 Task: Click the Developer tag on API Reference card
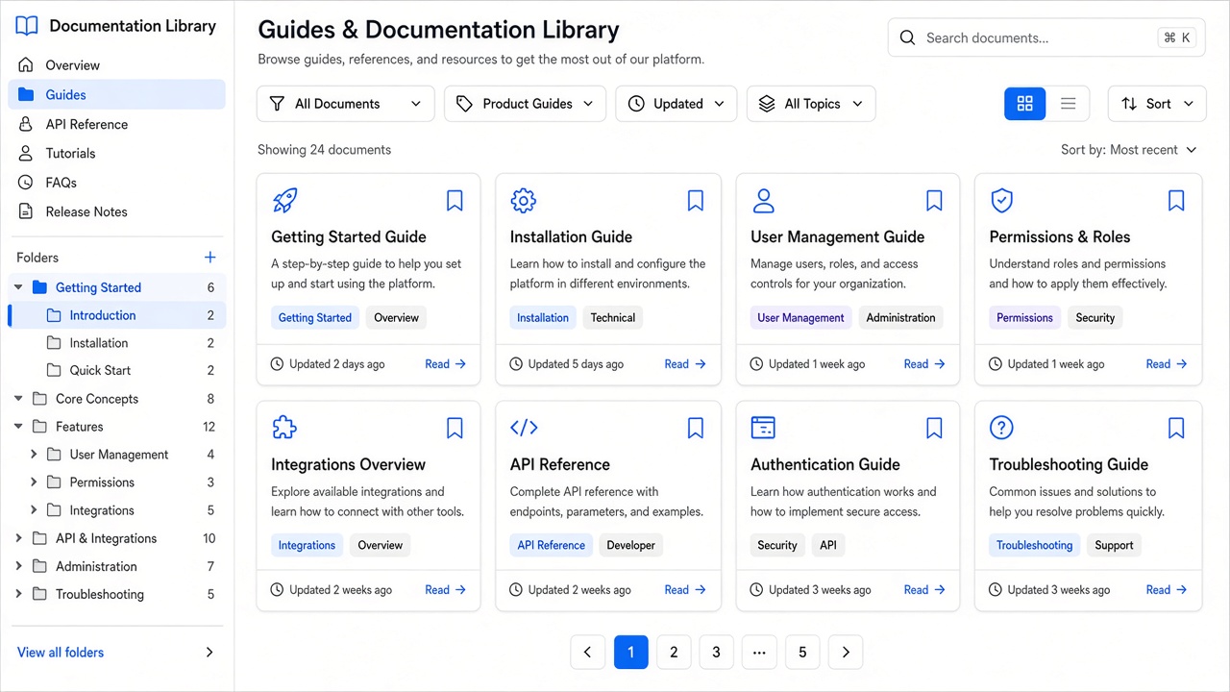[x=630, y=545]
